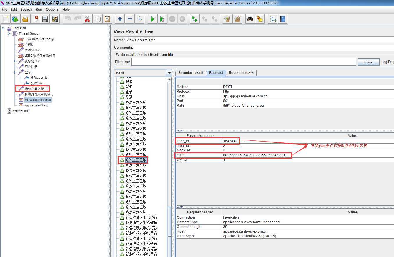Click Remote shutdown all icon
Viewport: 394px width, 257px height.
coord(215,19)
